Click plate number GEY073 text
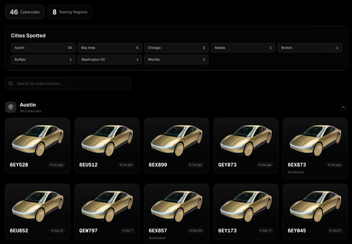 coord(228,165)
